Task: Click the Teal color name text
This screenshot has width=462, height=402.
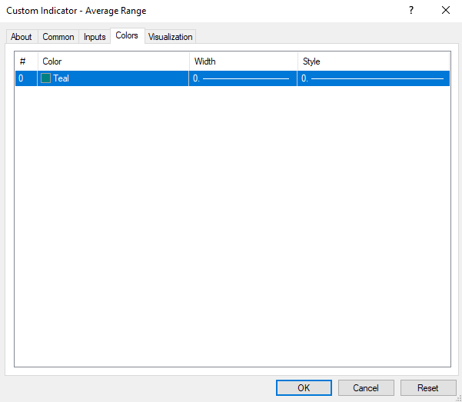Action: click(x=61, y=78)
